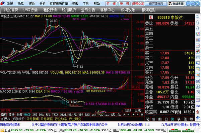Screen dimensions: 201x133
Task: Select the BRAR indicator tab
Action: click(63, 115)
